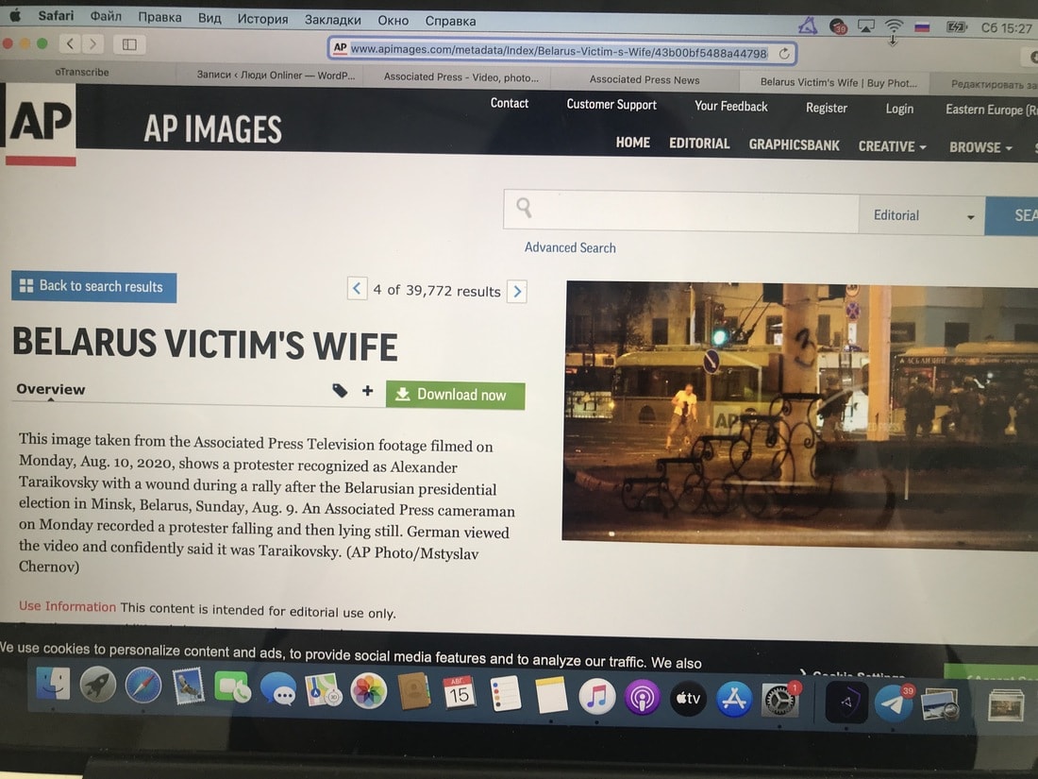Open Calendar showing 15 in dock
This screenshot has height=779, width=1038.
[459, 693]
